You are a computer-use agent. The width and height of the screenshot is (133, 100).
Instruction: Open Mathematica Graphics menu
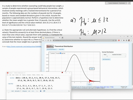click(24, 75)
